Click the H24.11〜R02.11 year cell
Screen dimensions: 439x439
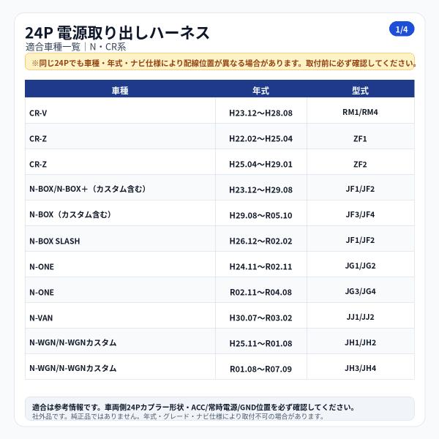(x=261, y=266)
